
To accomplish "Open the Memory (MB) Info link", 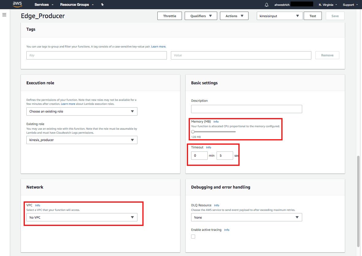I will click(x=216, y=122).
